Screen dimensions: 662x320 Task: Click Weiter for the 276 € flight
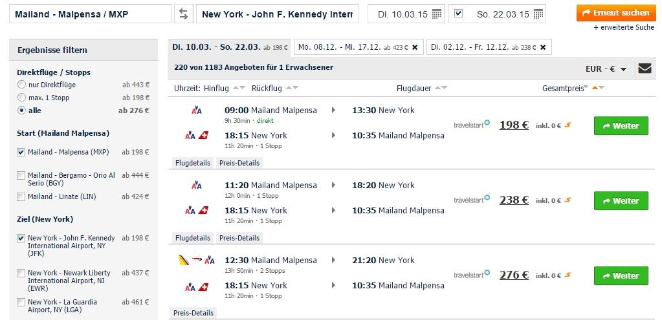click(x=621, y=276)
